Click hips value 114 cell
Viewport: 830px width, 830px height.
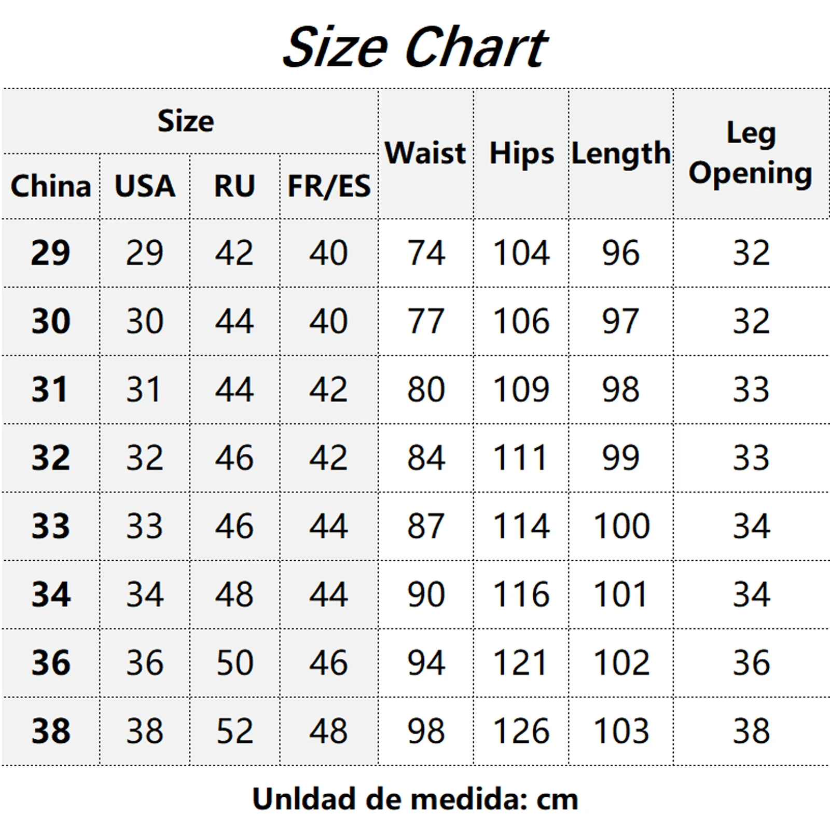pos(521,526)
